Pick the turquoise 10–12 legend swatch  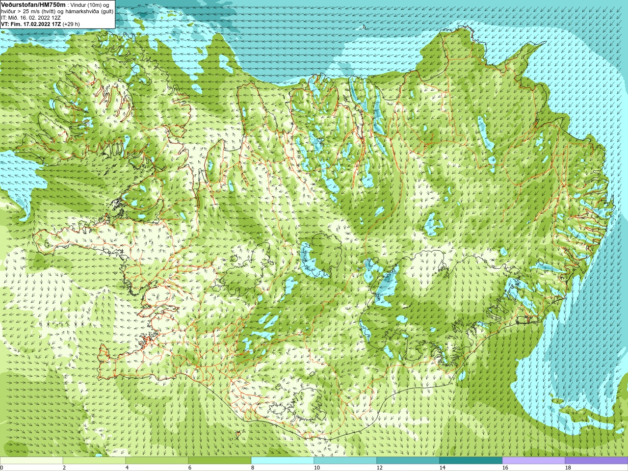pyautogui.click(x=345, y=461)
